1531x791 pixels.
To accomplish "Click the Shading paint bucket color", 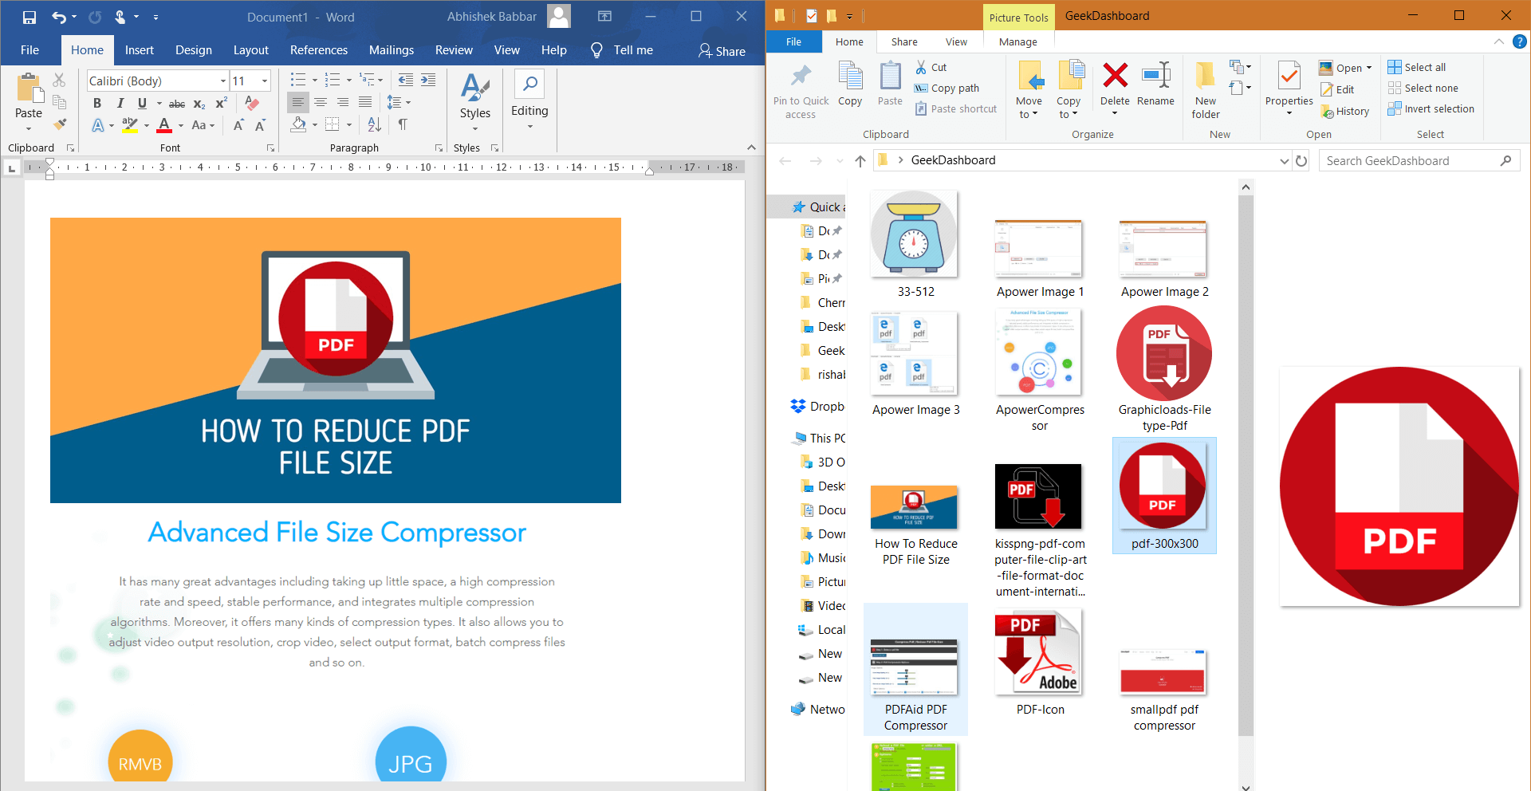I will (298, 124).
